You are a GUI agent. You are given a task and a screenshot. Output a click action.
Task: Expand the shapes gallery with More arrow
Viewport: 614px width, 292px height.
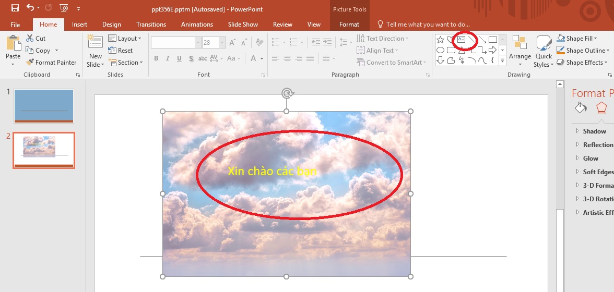click(502, 60)
